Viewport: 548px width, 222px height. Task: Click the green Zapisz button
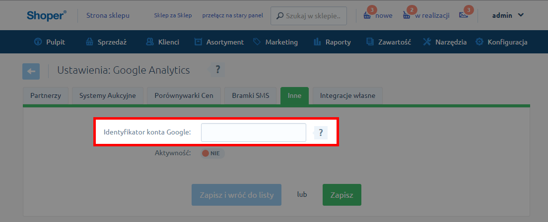[342, 195]
